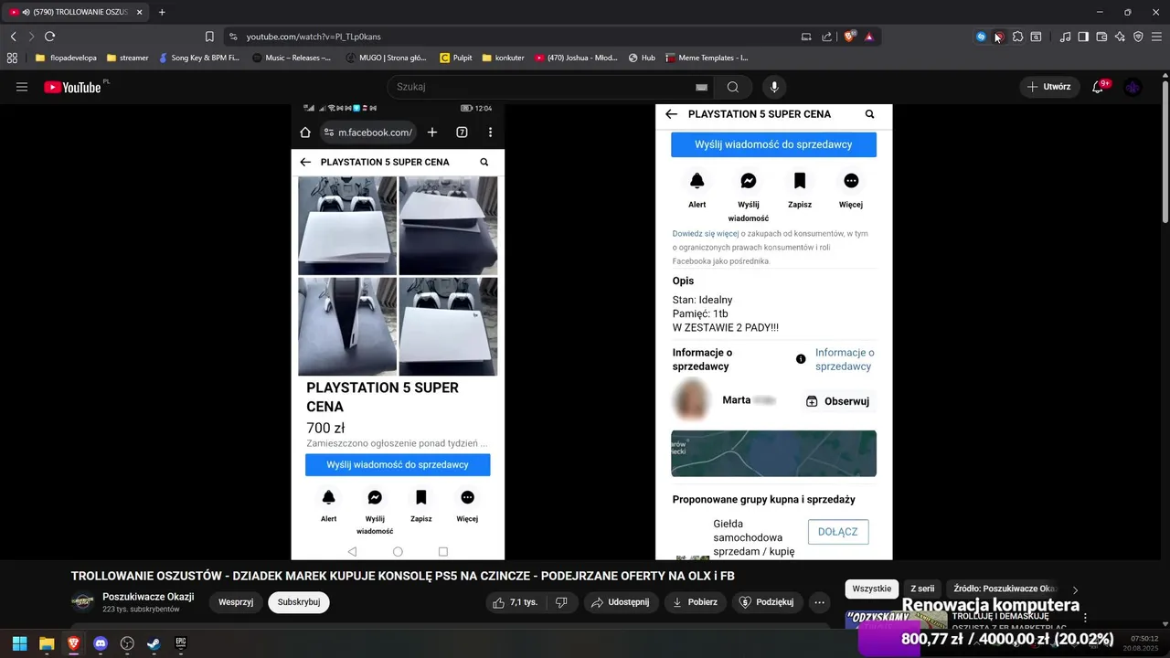Open the streamer bookmark folder
1170x658 pixels.
(x=127, y=58)
